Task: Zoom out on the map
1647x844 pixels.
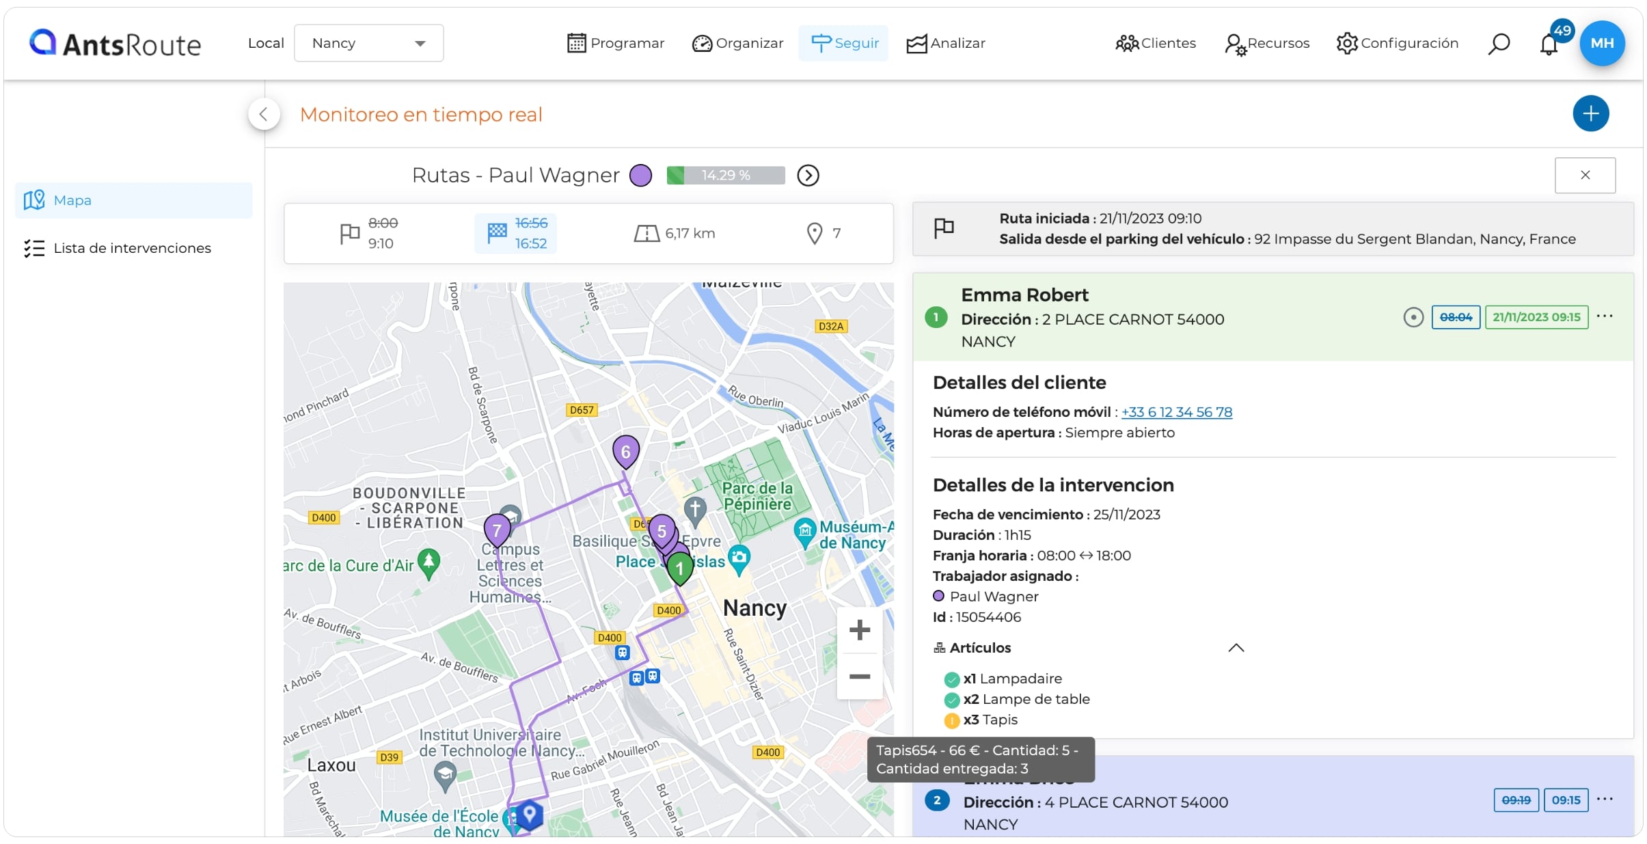Action: pyautogui.click(x=860, y=677)
